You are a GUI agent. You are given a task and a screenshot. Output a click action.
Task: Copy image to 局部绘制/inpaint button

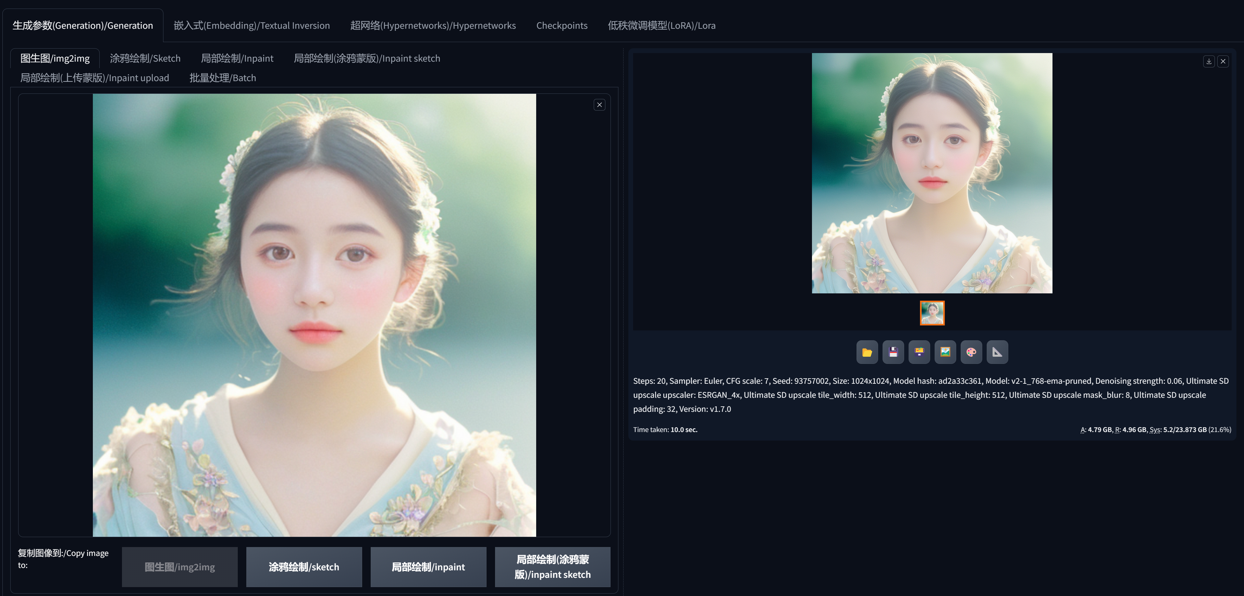[x=428, y=567]
